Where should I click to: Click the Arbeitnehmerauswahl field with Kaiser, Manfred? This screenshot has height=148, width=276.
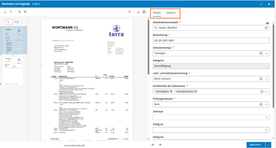coord(211,28)
